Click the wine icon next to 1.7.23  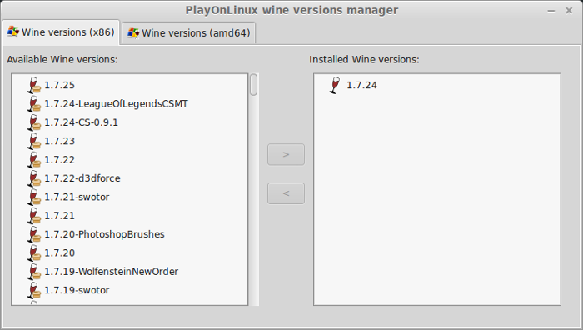34,141
